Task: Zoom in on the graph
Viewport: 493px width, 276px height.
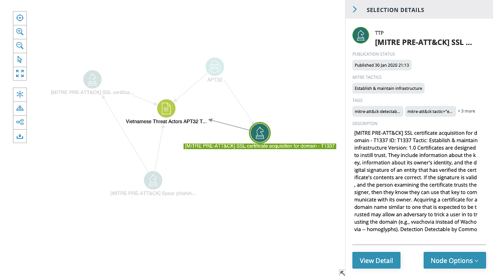Action: (20, 32)
